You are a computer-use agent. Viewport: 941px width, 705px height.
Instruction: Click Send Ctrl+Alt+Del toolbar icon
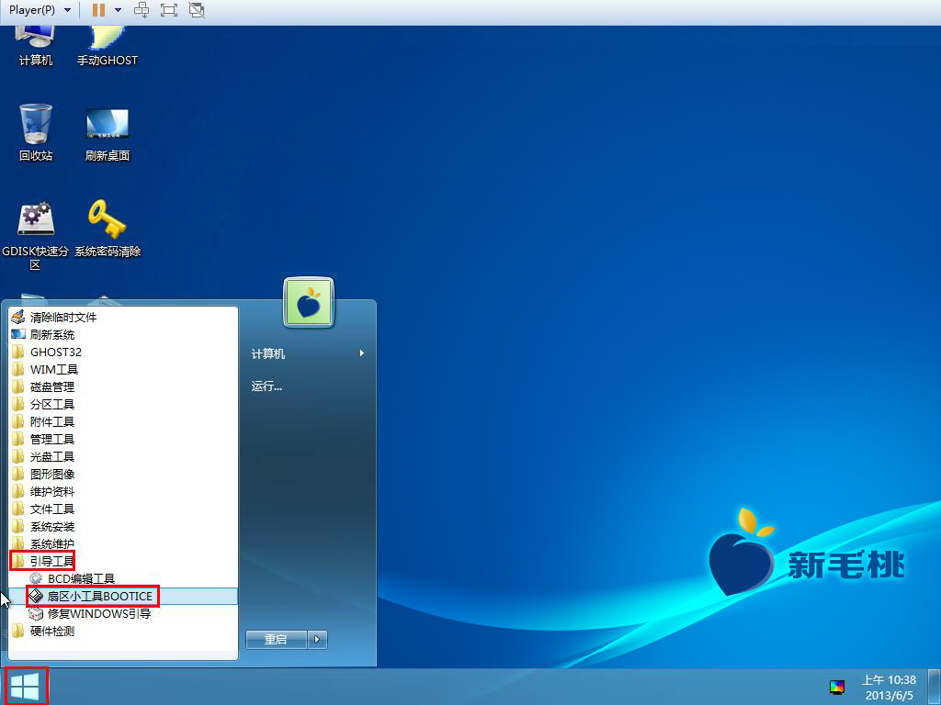point(141,10)
